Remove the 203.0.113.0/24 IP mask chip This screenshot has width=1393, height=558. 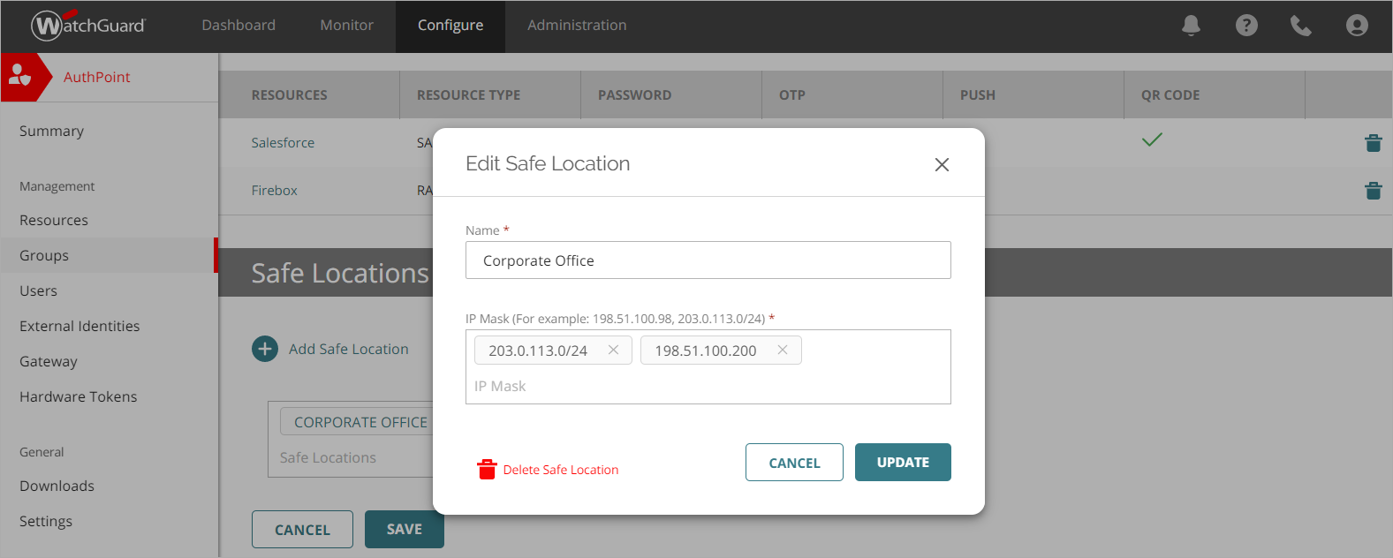[613, 351]
